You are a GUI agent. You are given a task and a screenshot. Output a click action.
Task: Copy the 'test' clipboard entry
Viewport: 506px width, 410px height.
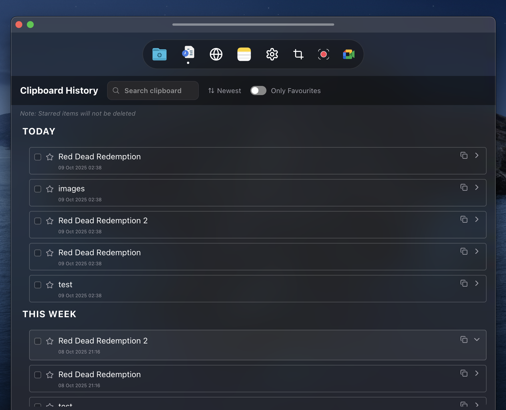click(x=464, y=284)
